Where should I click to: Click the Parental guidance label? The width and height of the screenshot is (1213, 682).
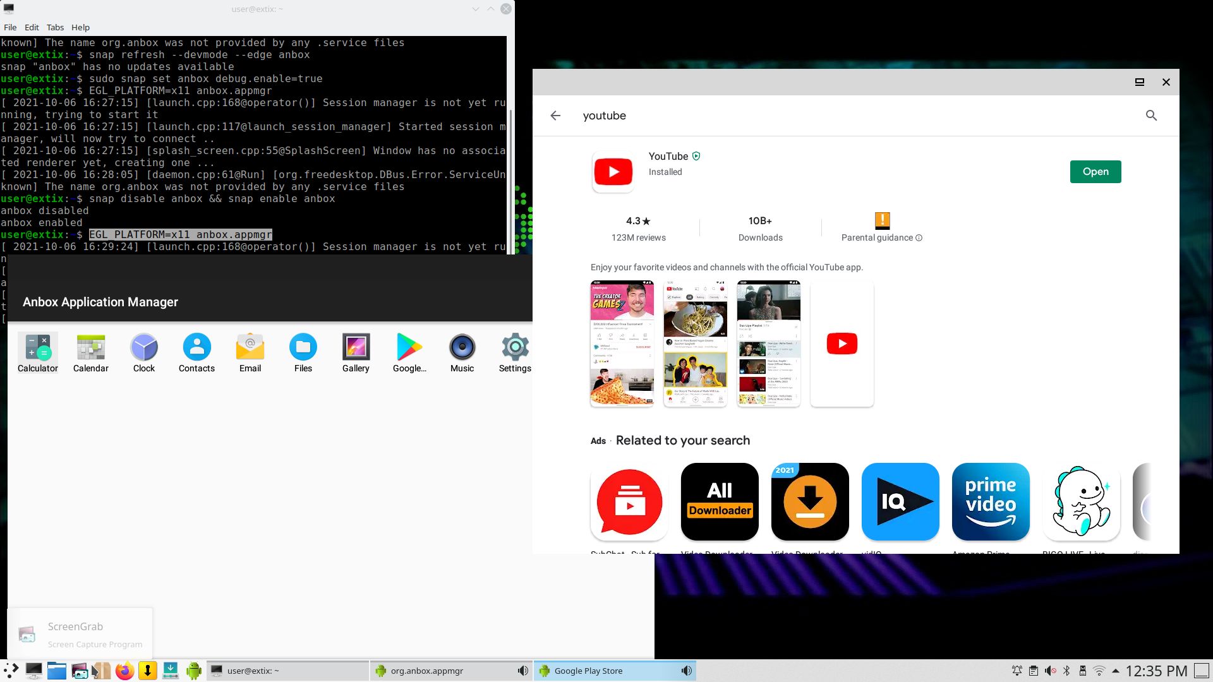[877, 238]
